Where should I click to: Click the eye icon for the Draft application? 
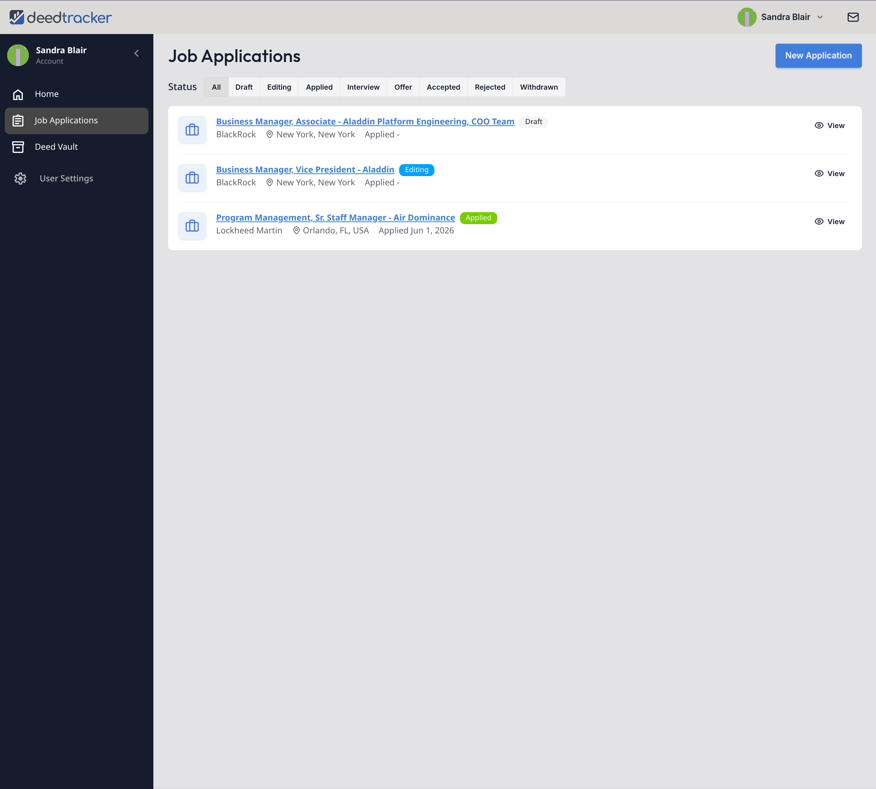click(819, 126)
